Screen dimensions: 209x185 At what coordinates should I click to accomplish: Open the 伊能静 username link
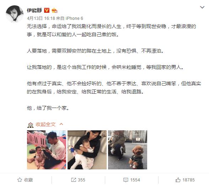click(x=34, y=10)
